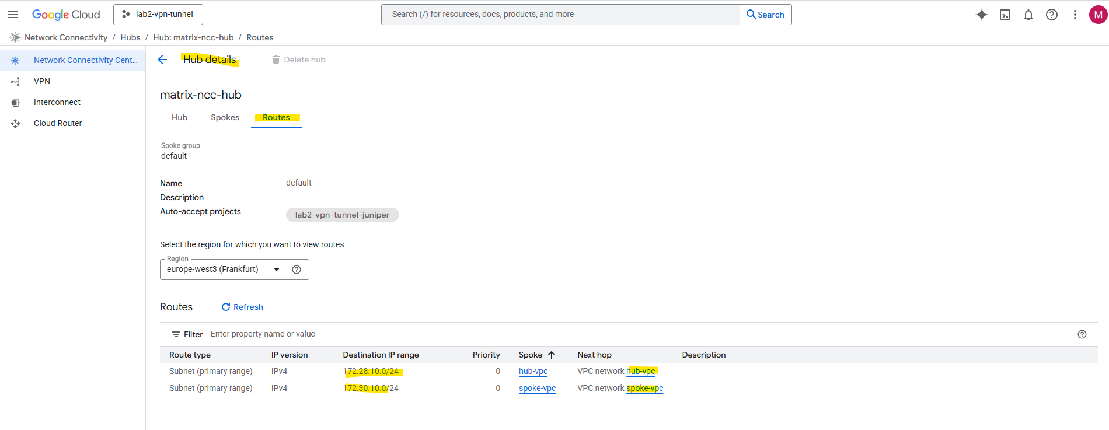Open the hub-vpc spoke link
The width and height of the screenshot is (1109, 430).
[533, 371]
